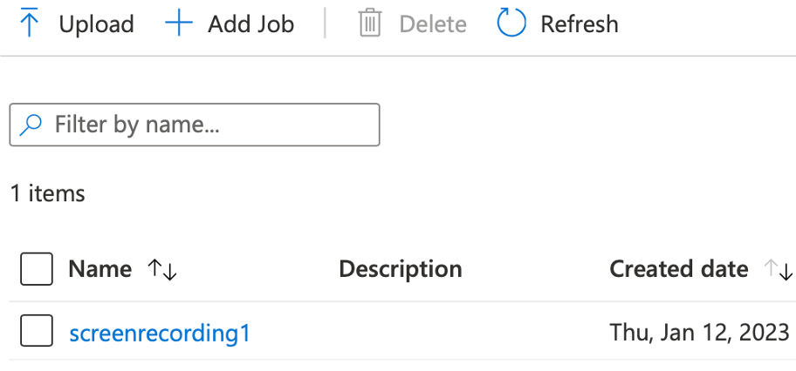The image size is (796, 371).
Task: Click the greyed Delete label
Action: pyautogui.click(x=433, y=24)
